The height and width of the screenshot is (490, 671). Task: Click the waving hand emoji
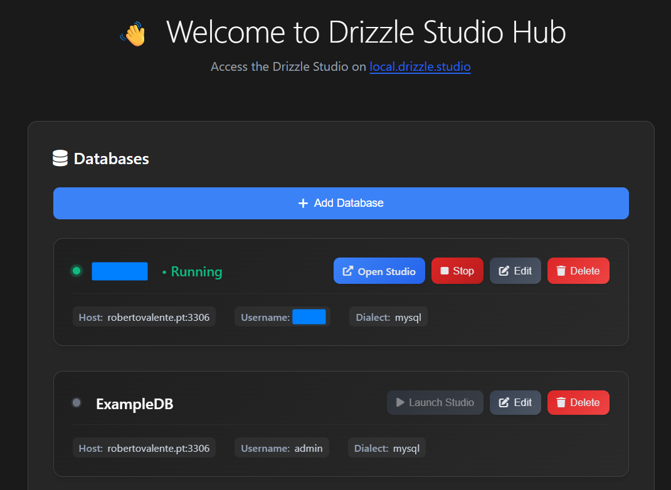click(134, 34)
